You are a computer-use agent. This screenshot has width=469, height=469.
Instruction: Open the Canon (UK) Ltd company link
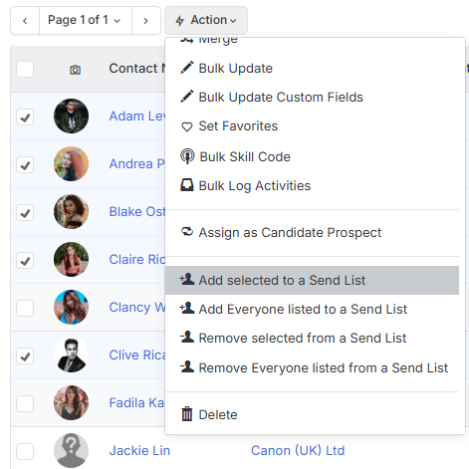click(298, 450)
